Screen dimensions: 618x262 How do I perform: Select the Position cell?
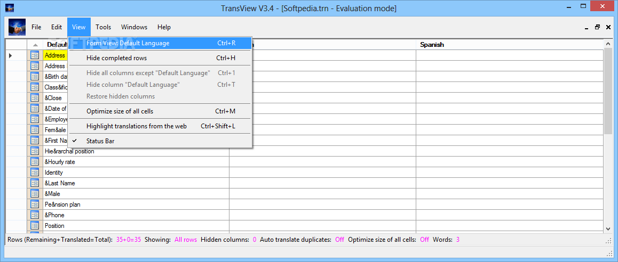[136, 226]
